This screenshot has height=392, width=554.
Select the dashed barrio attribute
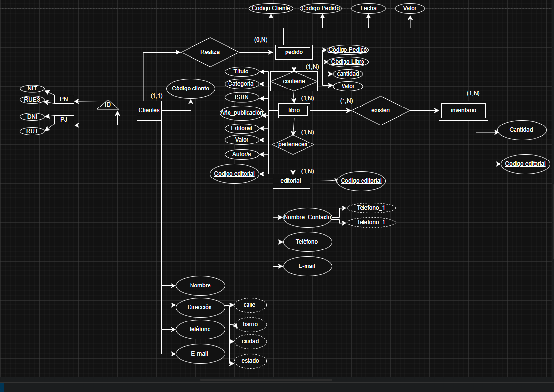[250, 325]
